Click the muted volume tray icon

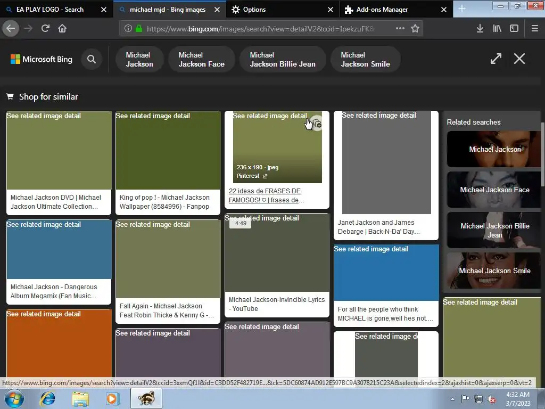[491, 399]
